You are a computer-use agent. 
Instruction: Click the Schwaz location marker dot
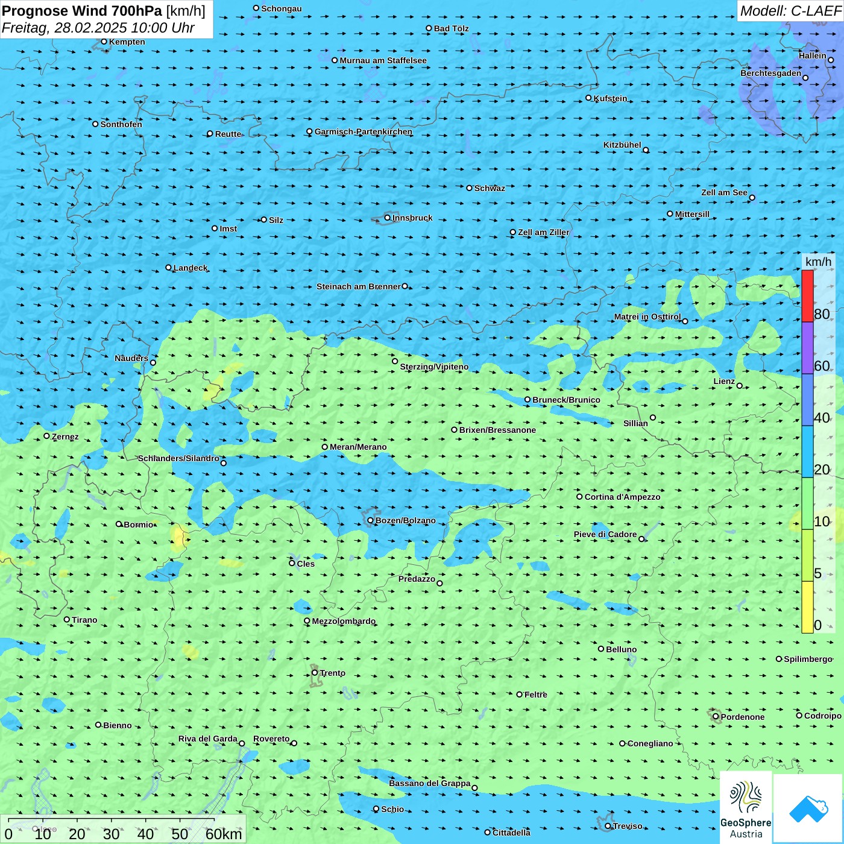coord(470,188)
